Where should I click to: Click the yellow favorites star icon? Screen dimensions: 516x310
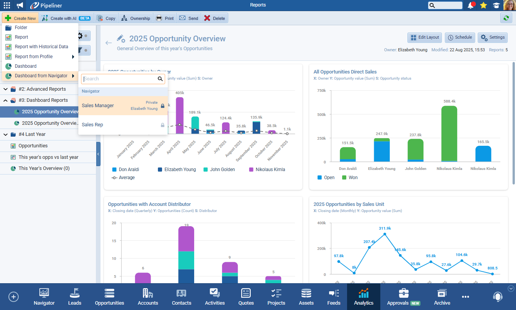pyautogui.click(x=484, y=5)
